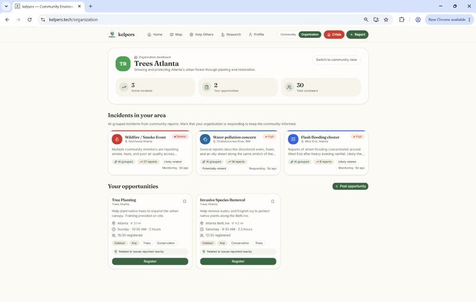Click the red wildfire flame icon

[117, 139]
